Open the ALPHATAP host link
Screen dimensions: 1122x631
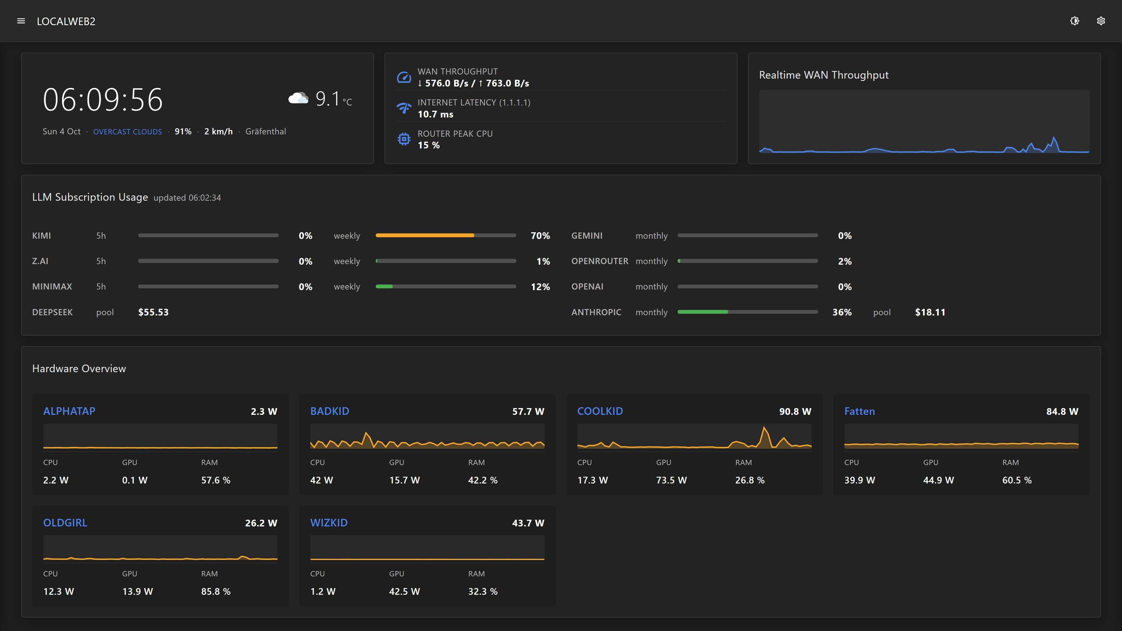click(69, 411)
